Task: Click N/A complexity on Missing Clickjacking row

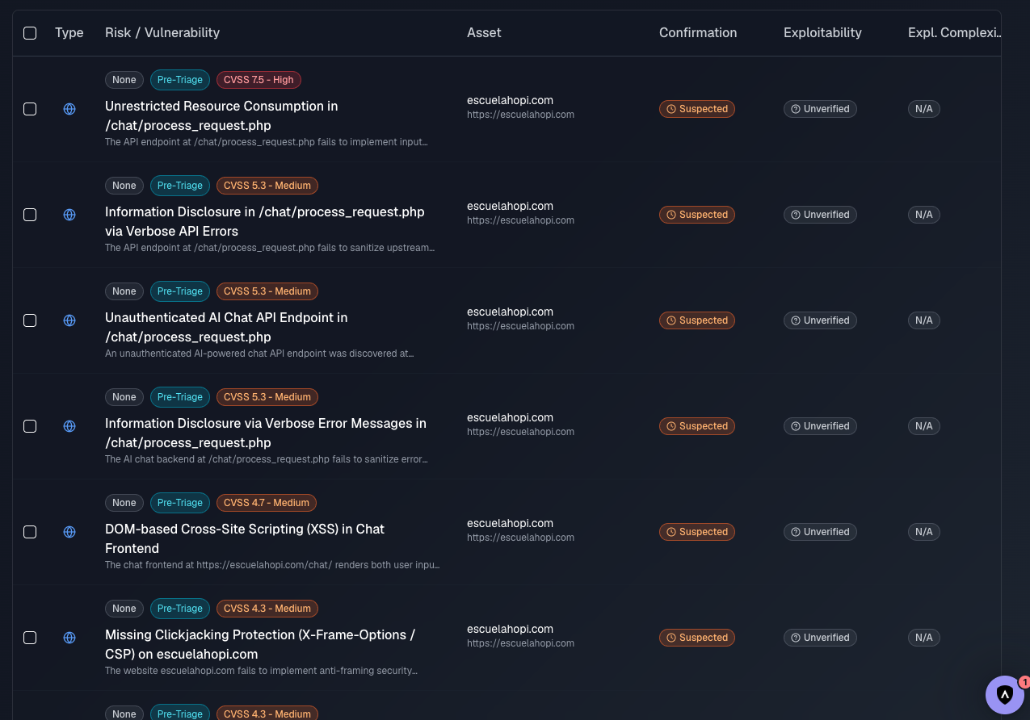Action: pyautogui.click(x=924, y=638)
